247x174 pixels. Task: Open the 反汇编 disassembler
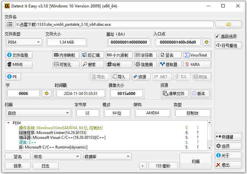[x=93, y=55]
